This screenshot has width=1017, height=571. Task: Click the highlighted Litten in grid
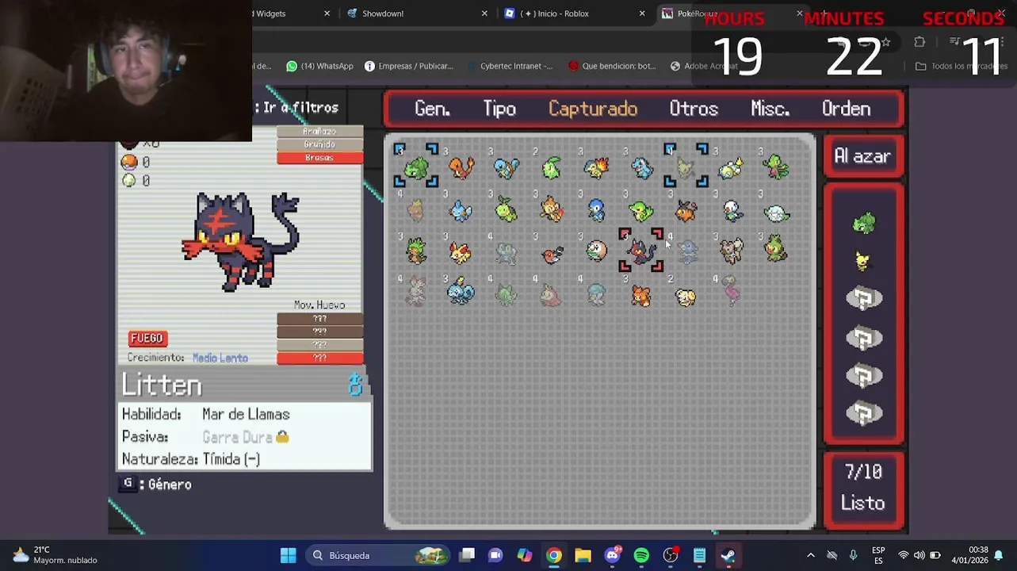pos(641,251)
